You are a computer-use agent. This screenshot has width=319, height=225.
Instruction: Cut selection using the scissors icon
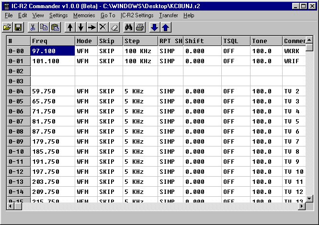click(33, 27)
